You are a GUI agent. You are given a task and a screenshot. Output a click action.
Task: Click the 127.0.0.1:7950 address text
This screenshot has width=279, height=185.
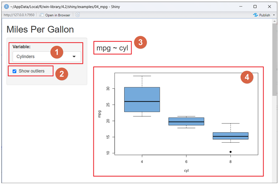click(x=19, y=15)
